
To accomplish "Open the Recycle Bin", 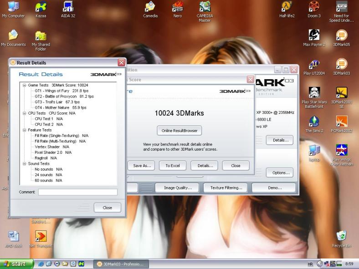I will [341, 236].
